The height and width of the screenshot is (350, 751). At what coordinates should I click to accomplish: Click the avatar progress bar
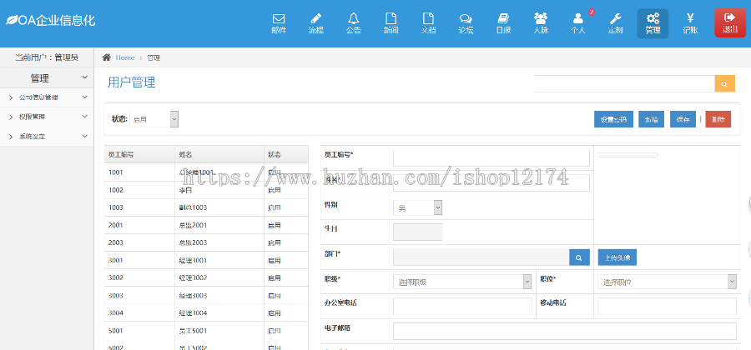[x=628, y=155]
